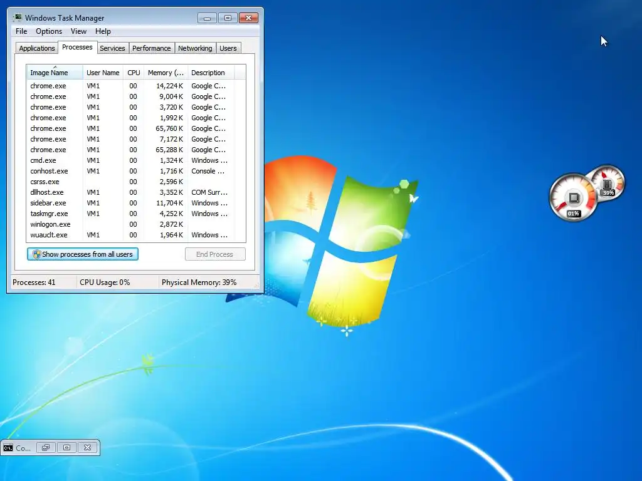Click the memory meter gadget showing 39%

(608, 183)
